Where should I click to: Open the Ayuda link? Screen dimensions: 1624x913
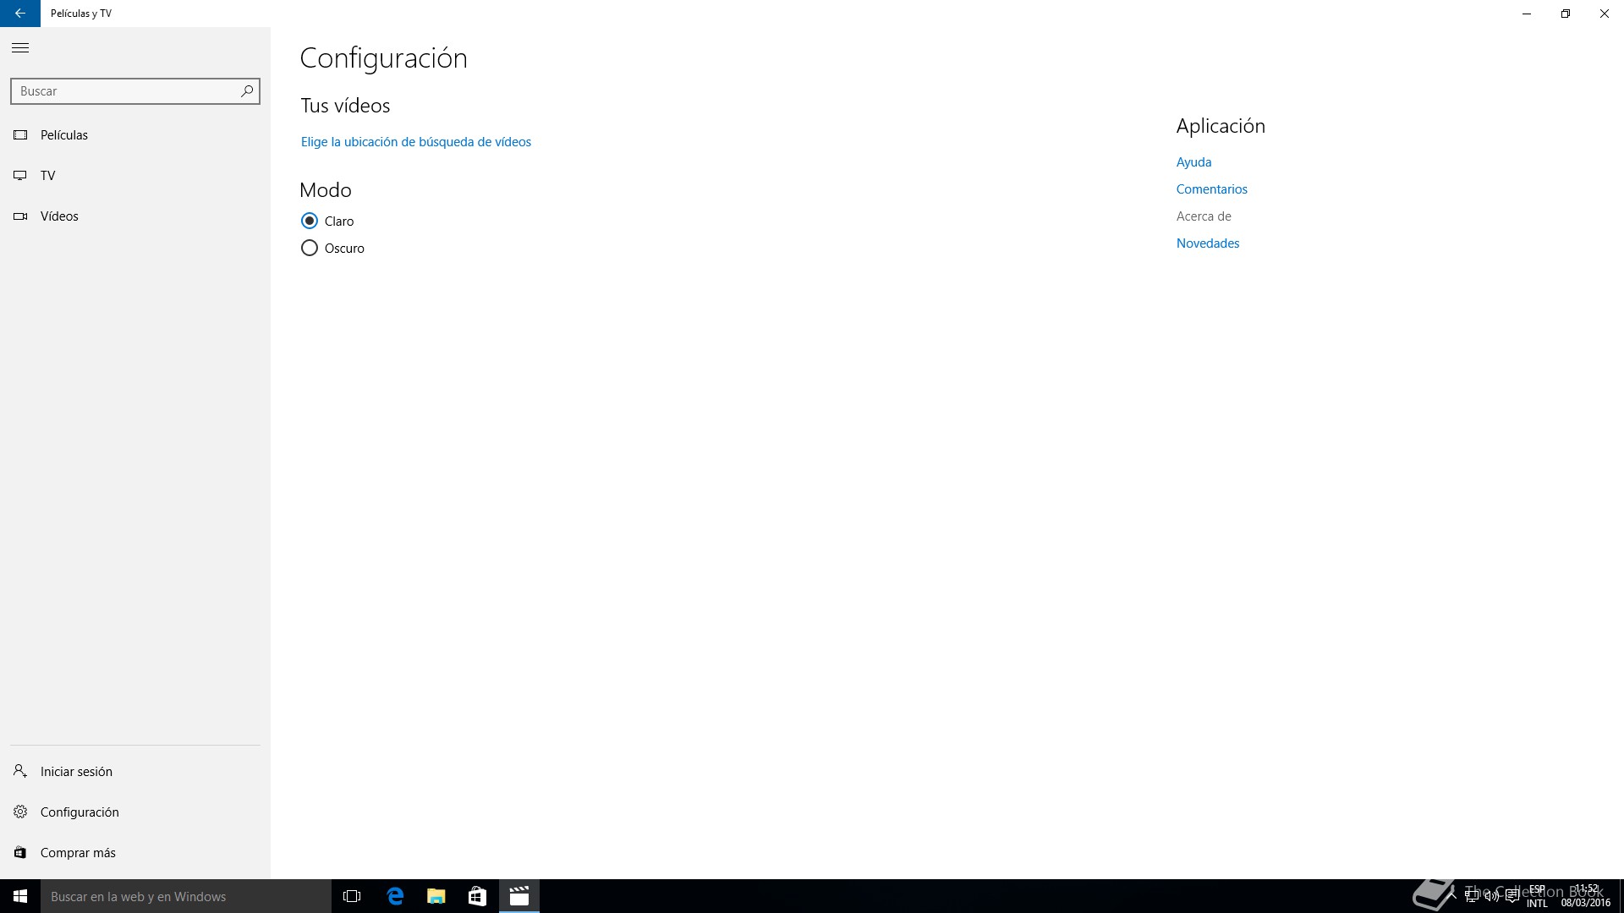click(x=1193, y=162)
